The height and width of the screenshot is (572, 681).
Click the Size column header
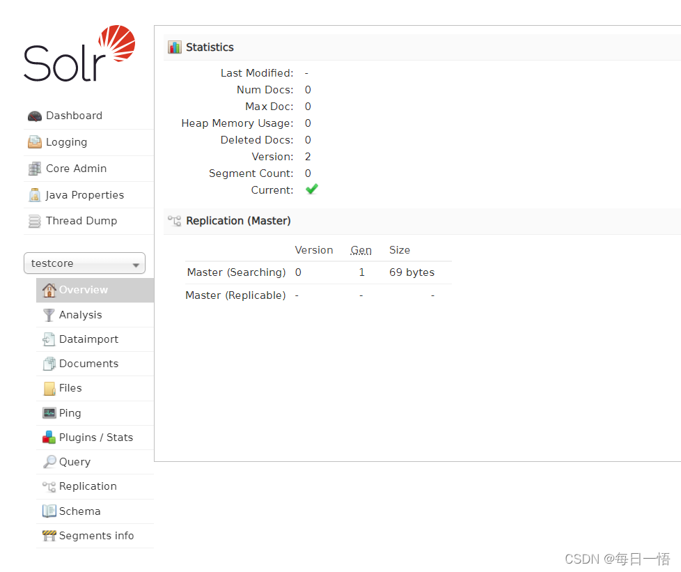pos(400,250)
